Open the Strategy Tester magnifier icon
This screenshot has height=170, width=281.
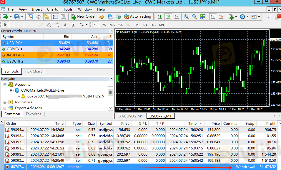63,17
